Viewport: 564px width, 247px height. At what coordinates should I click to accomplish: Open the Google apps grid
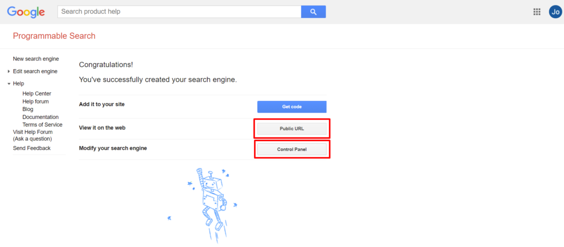click(x=537, y=12)
